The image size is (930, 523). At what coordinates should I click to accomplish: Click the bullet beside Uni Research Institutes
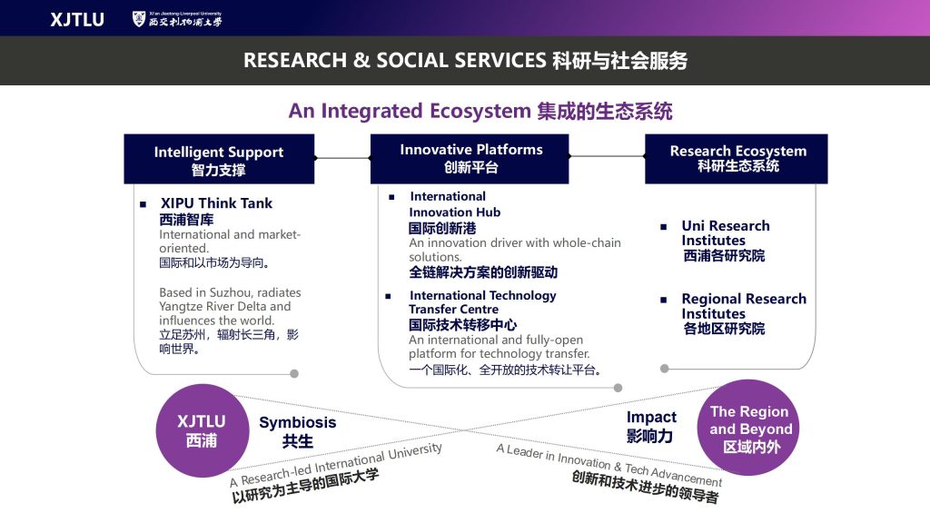point(666,226)
